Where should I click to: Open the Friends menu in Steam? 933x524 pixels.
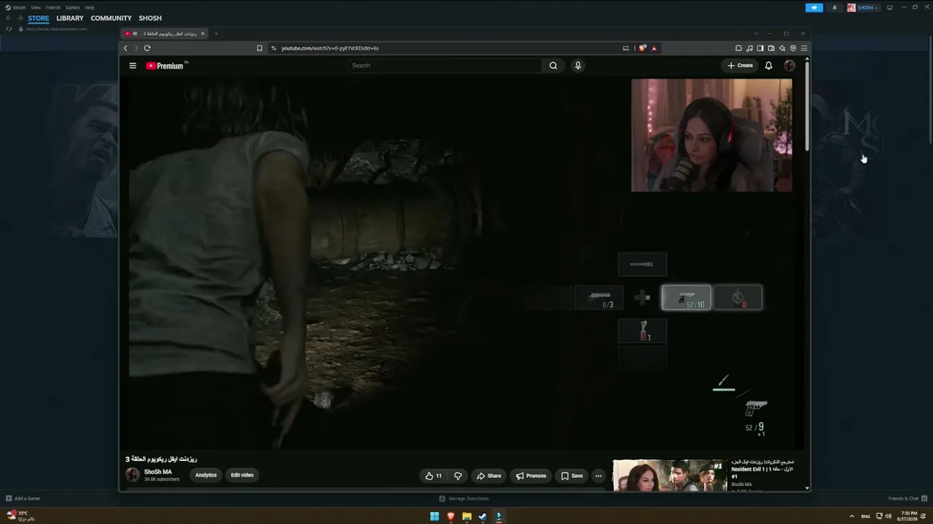(53, 7)
